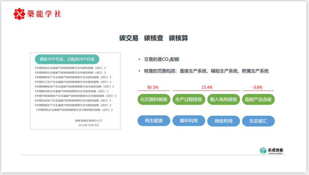Open the 中国钢铁生产企业 guideline entry
This screenshot has width=309, height=175.
click(x=73, y=77)
